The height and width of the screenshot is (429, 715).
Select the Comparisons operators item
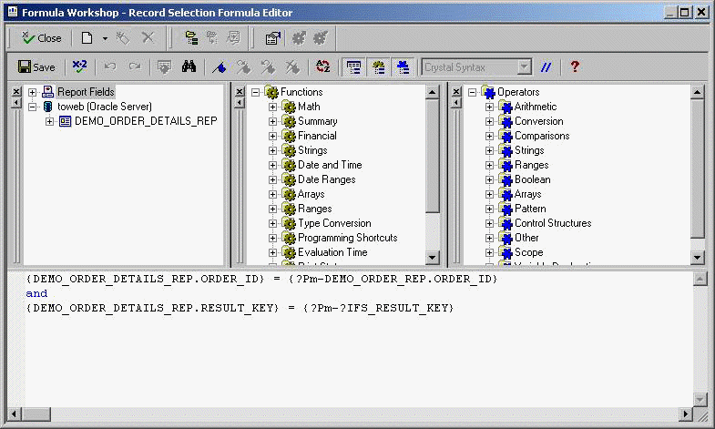tap(541, 136)
